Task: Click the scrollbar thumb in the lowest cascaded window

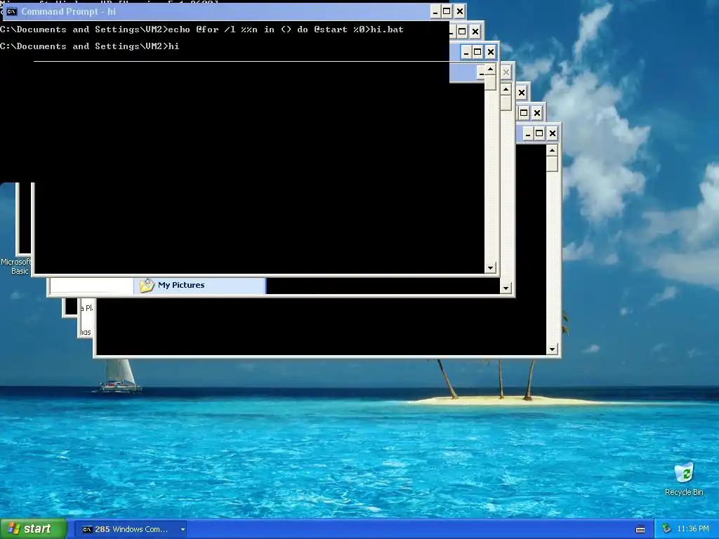Action: click(x=552, y=164)
